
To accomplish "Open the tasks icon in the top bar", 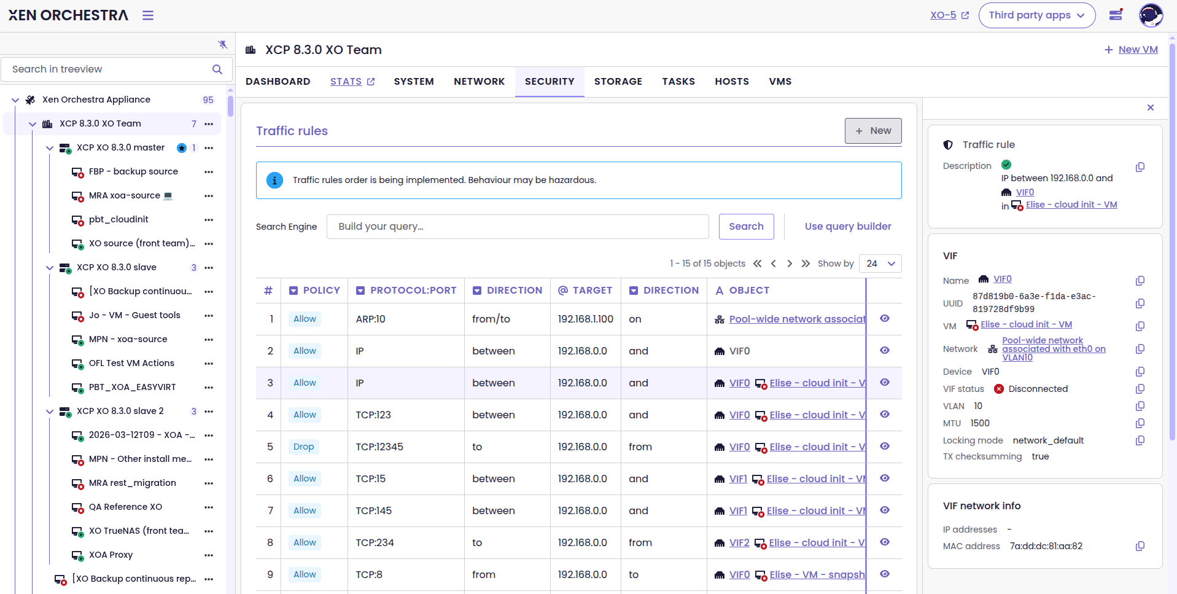I will point(1116,15).
